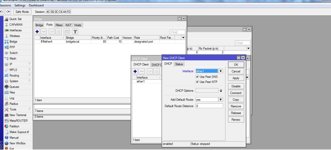Expand the DHCP Options arrows
Image resolution: width=331 pixels, height=150 pixels.
tap(221, 90)
